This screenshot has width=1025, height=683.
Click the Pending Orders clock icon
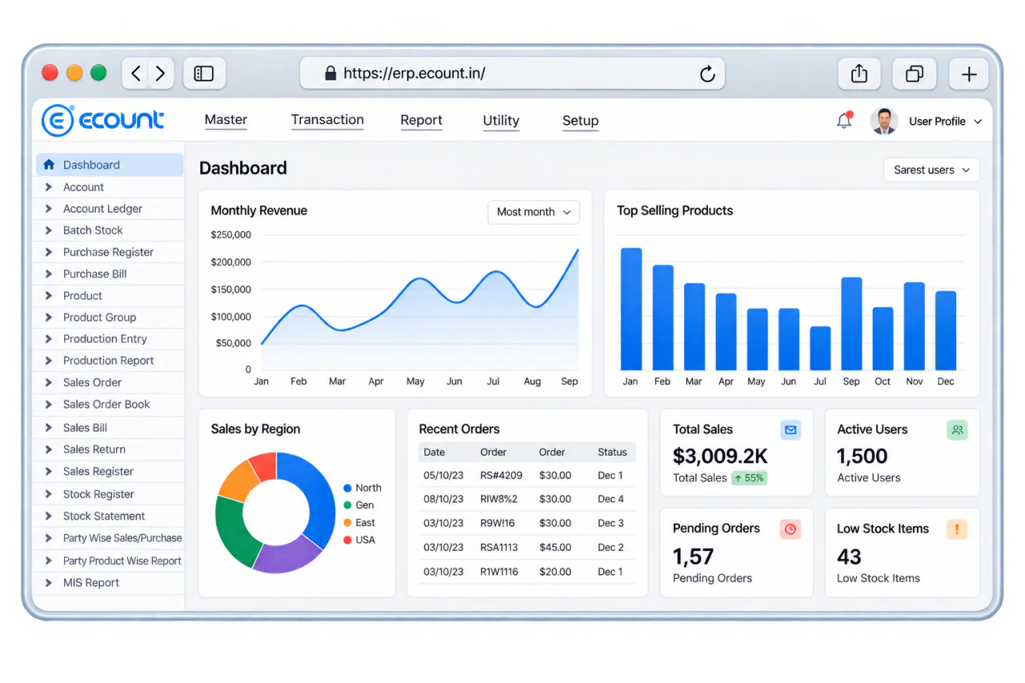click(x=790, y=529)
